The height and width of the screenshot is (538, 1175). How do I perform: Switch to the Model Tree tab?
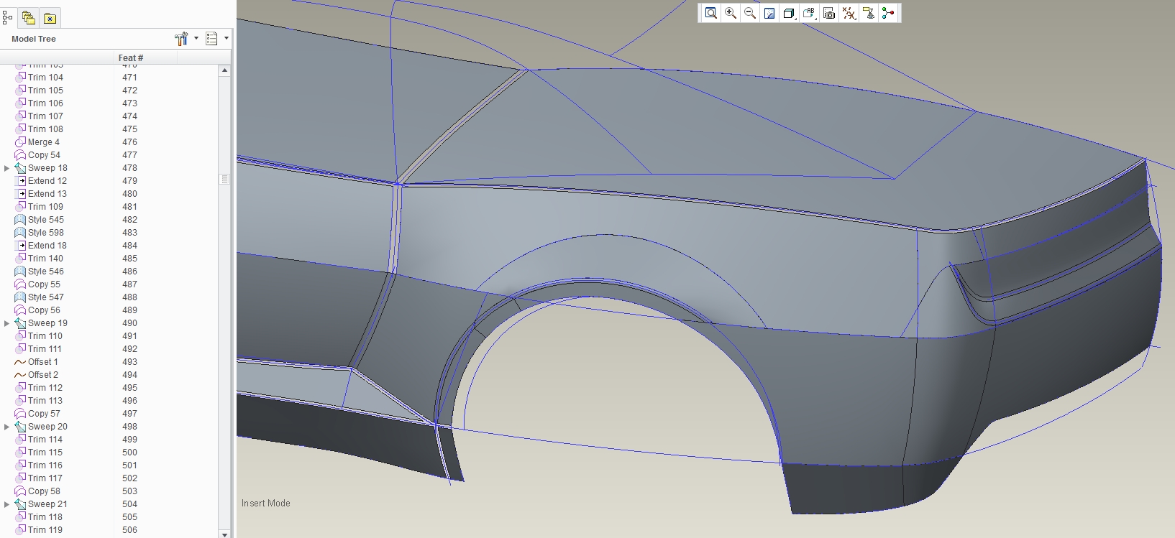(8, 17)
